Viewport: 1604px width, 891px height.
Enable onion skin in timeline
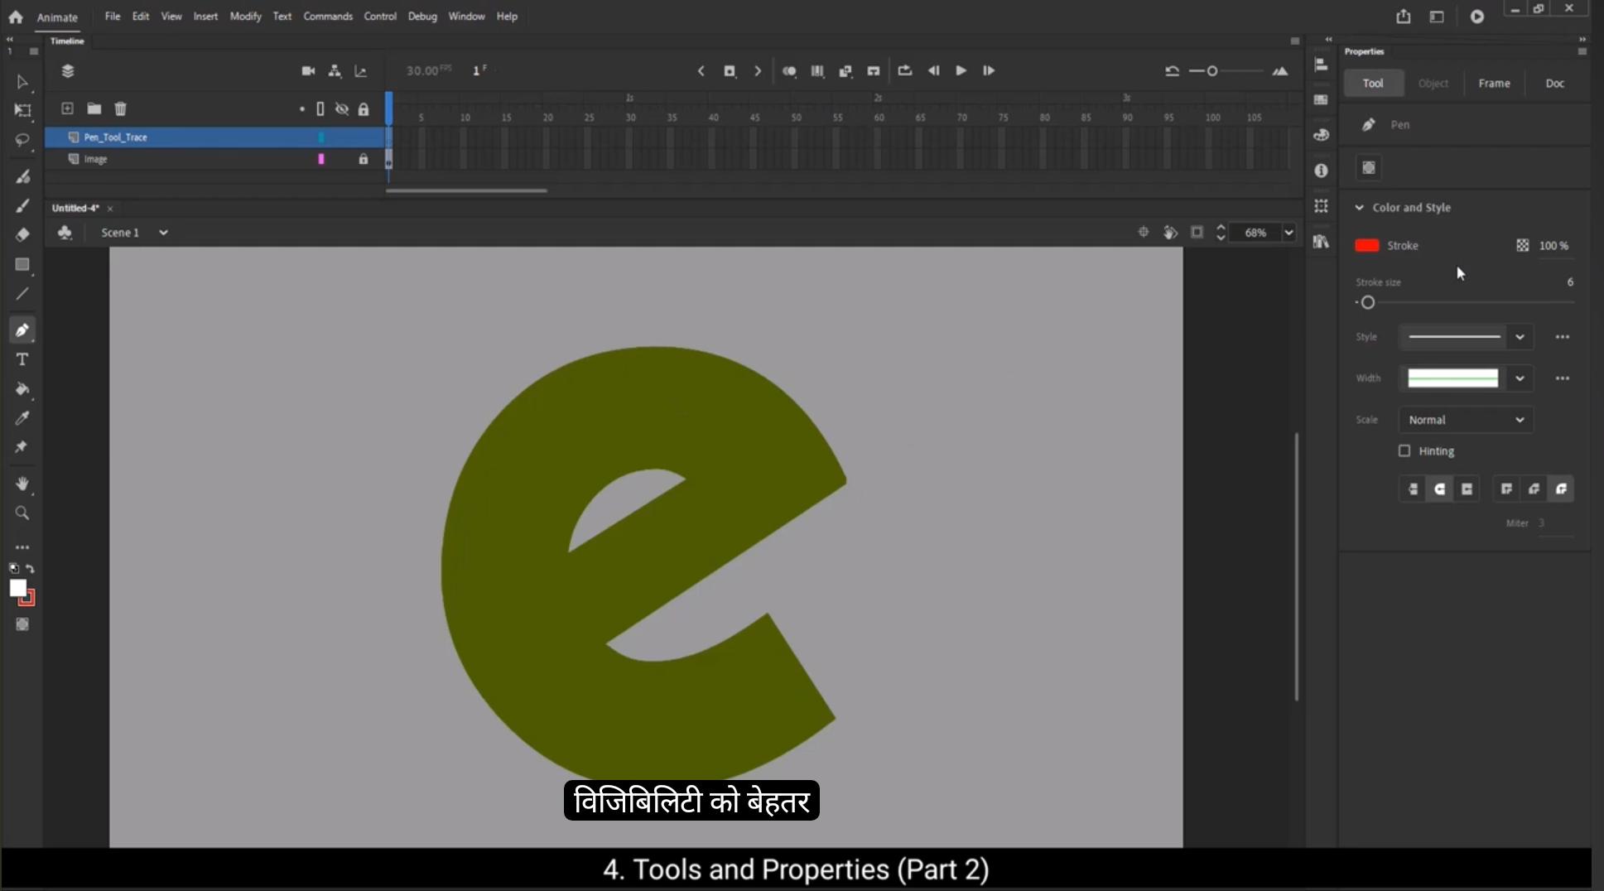789,71
